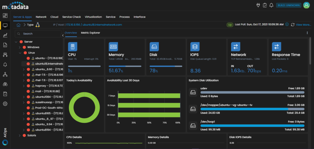Click the info icon after Last Poll
The width and height of the screenshot is (314, 149).
click(287, 24)
